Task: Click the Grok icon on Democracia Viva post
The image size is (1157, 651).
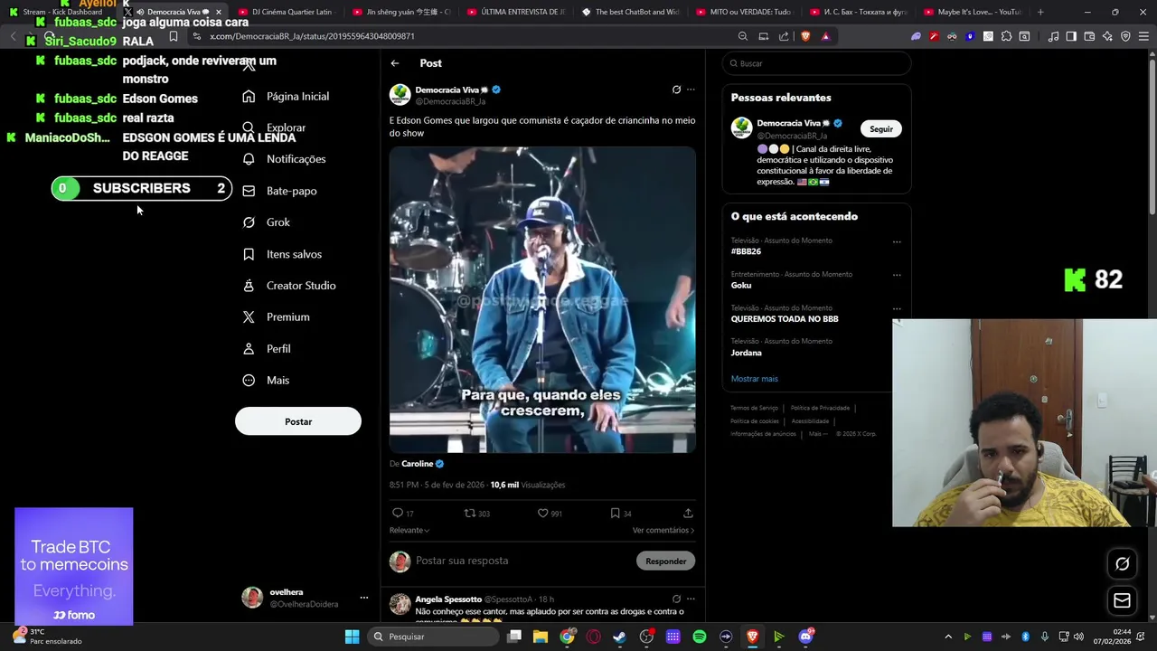Action: point(676,90)
